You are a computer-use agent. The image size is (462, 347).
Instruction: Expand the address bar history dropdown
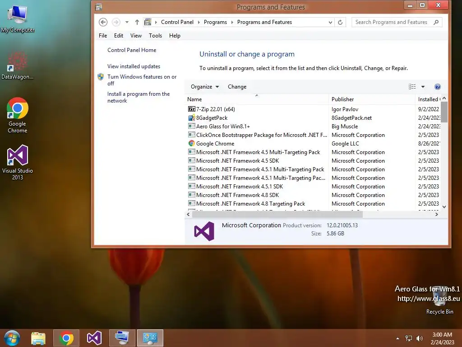[330, 22]
